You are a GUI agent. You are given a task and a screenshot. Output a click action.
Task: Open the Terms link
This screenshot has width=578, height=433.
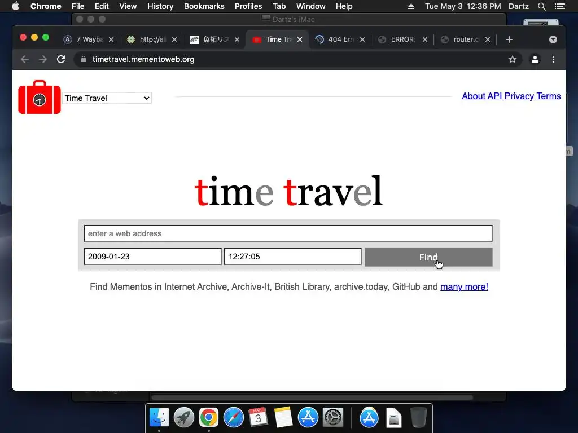[549, 96]
